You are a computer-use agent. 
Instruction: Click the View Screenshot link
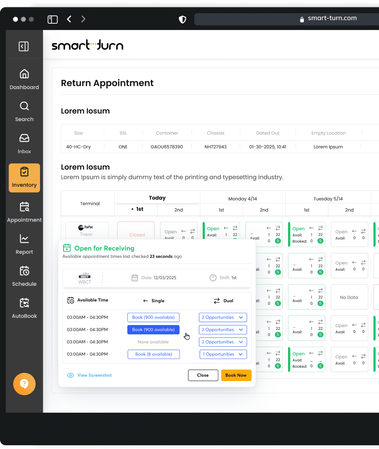94,375
